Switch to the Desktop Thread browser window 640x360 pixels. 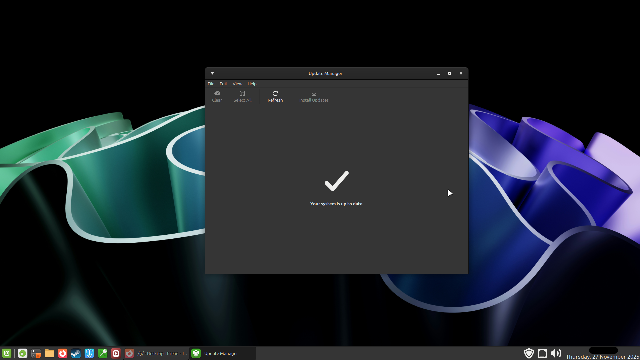[157, 353]
